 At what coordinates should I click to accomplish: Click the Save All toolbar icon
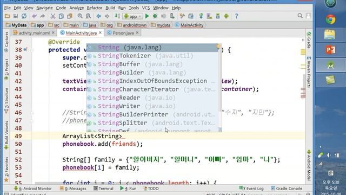point(16,16)
